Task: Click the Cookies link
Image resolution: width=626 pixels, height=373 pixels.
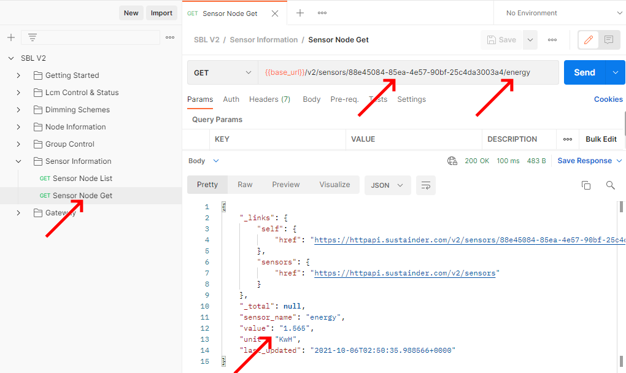Action: pos(608,99)
